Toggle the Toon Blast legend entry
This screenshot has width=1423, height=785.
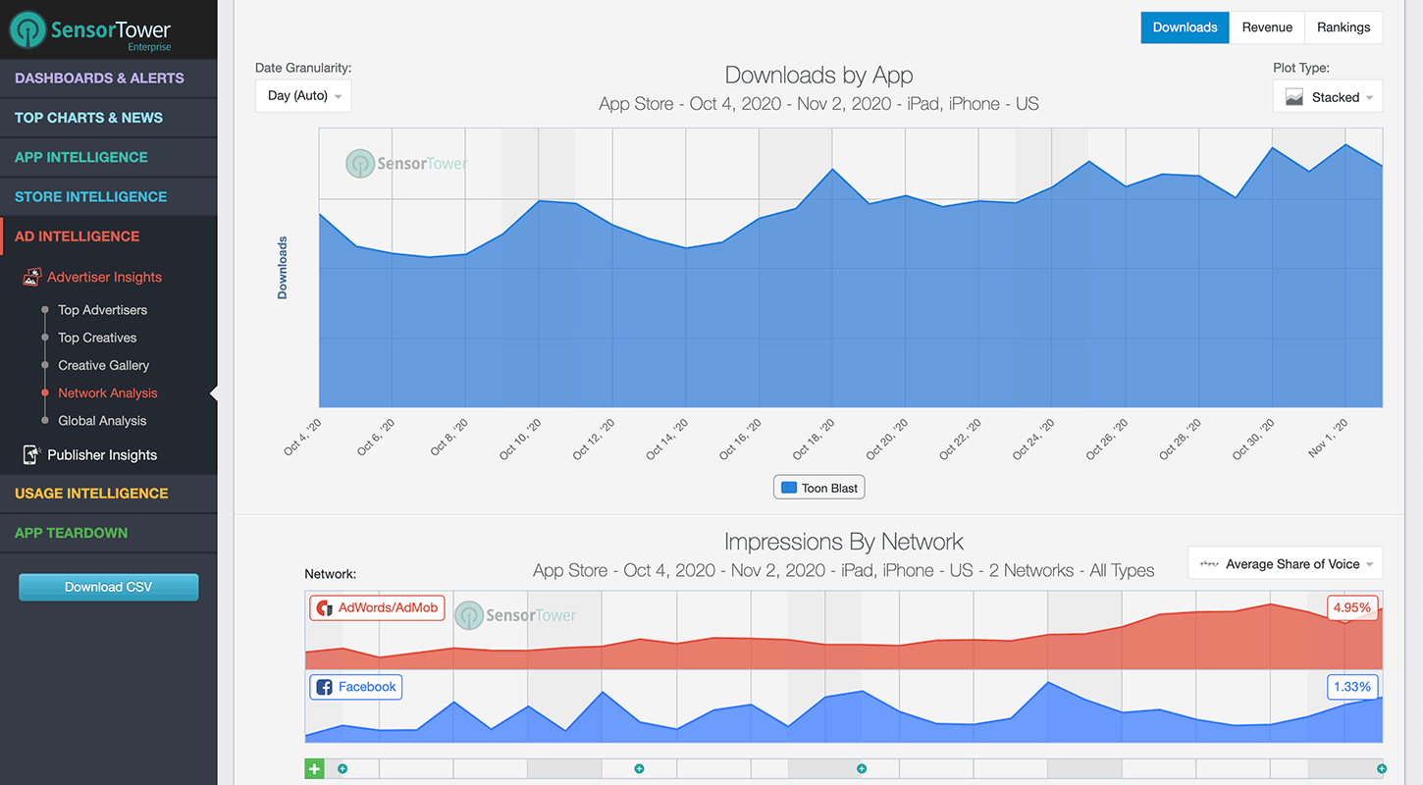819,488
